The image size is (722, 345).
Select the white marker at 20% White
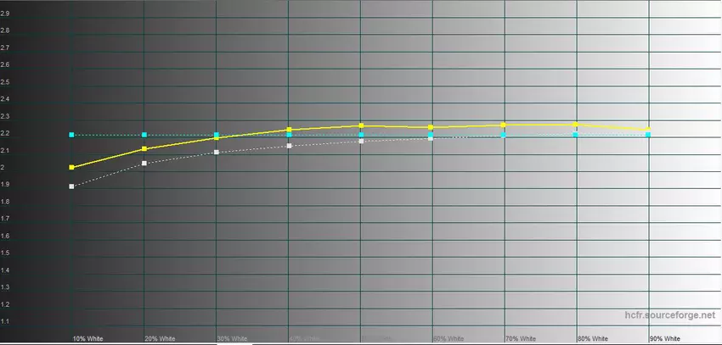pos(144,164)
